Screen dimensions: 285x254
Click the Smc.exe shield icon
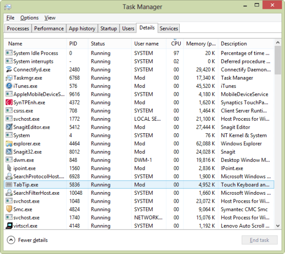pyautogui.click(x=9, y=209)
